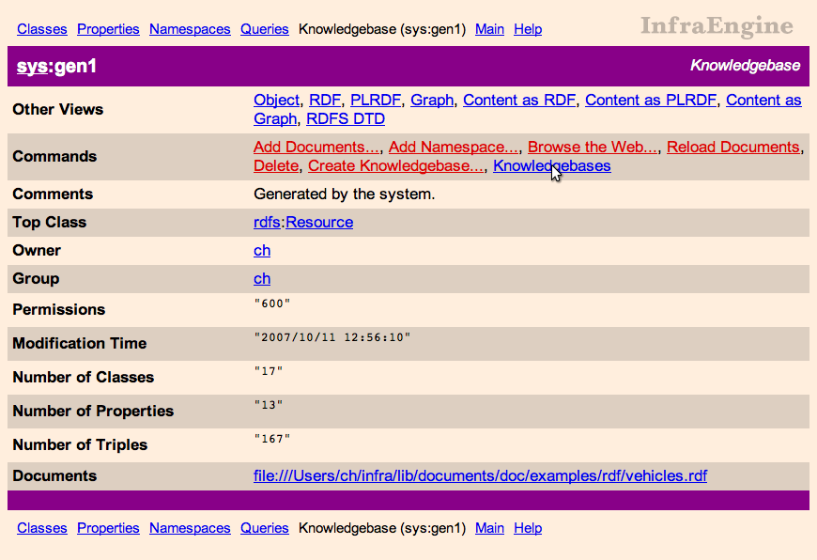Click the Owner value ch link
The height and width of the screenshot is (560, 817).
point(262,251)
